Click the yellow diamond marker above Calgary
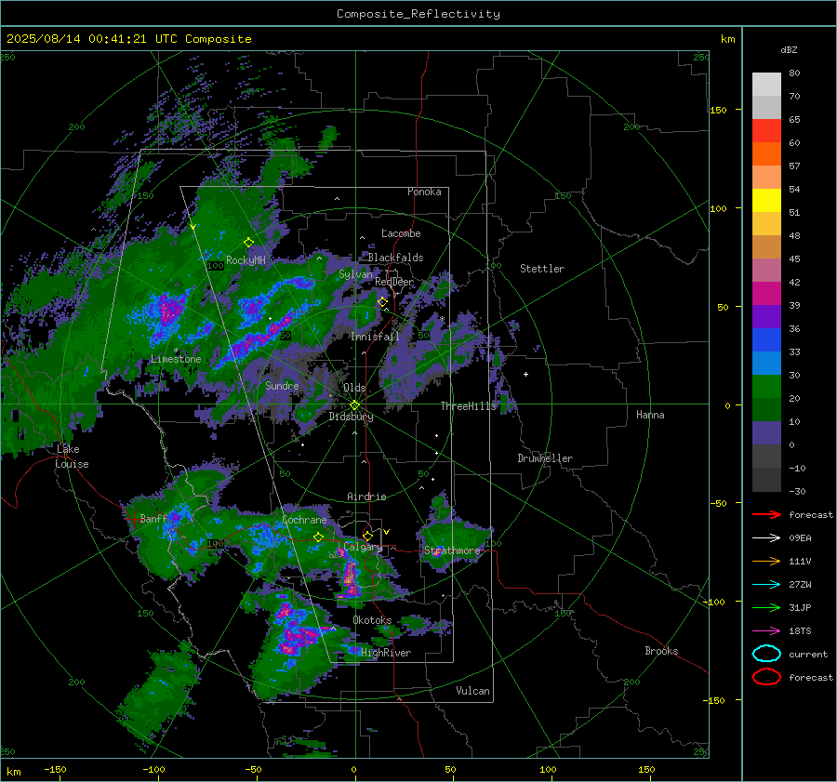The image size is (837, 782). (x=367, y=536)
